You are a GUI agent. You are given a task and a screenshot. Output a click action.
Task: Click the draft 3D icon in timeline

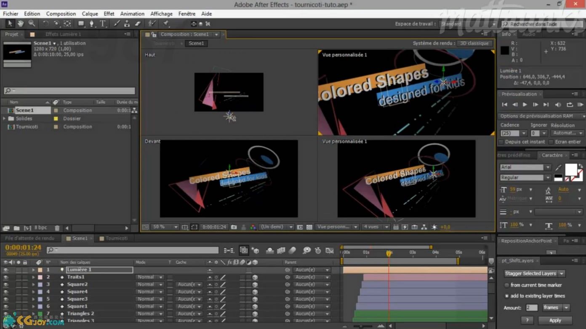pyautogui.click(x=255, y=250)
